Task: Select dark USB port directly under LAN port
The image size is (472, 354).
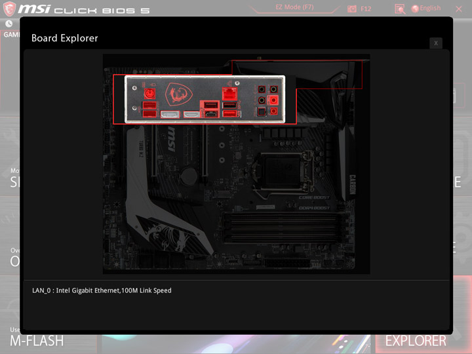Action: click(x=229, y=105)
